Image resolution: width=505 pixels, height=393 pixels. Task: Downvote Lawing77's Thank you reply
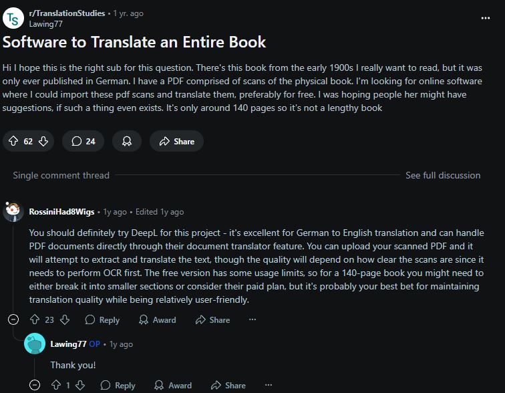80,385
